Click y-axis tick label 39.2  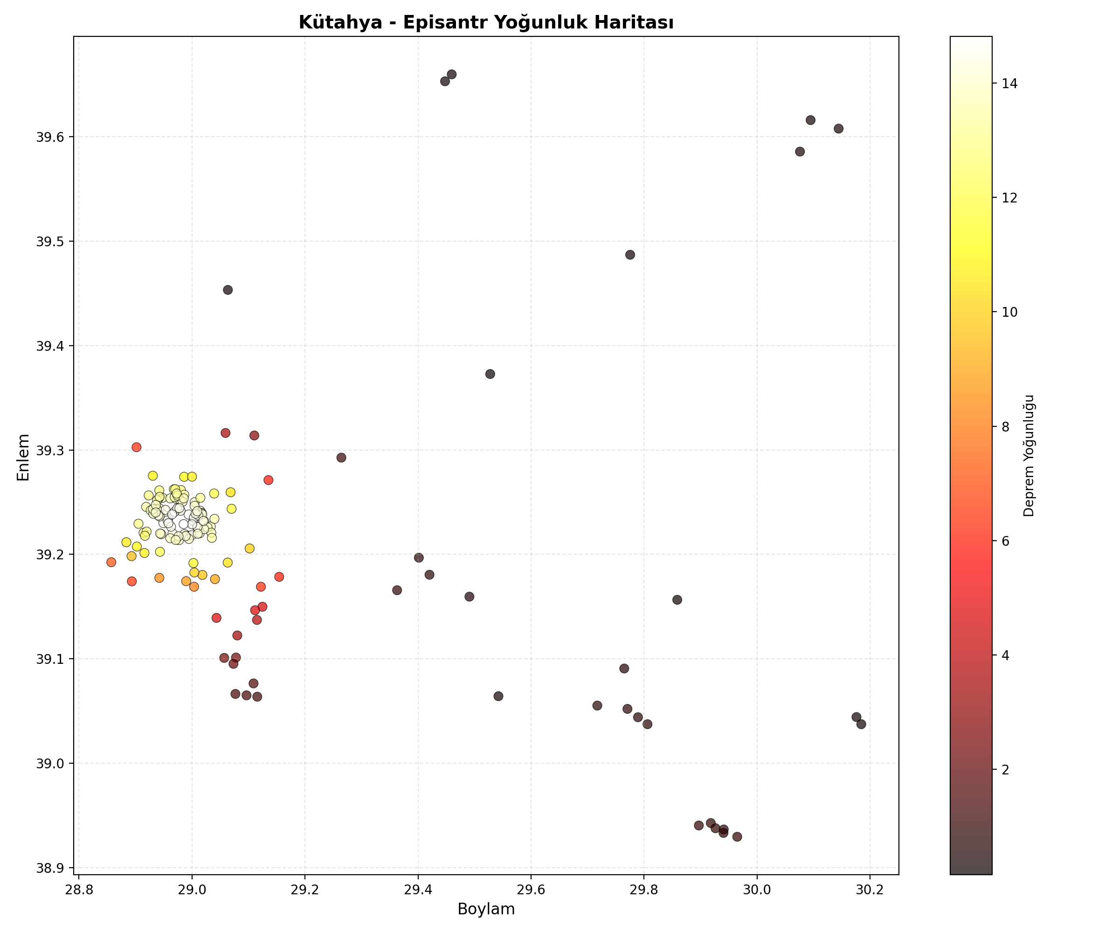pyautogui.click(x=51, y=555)
